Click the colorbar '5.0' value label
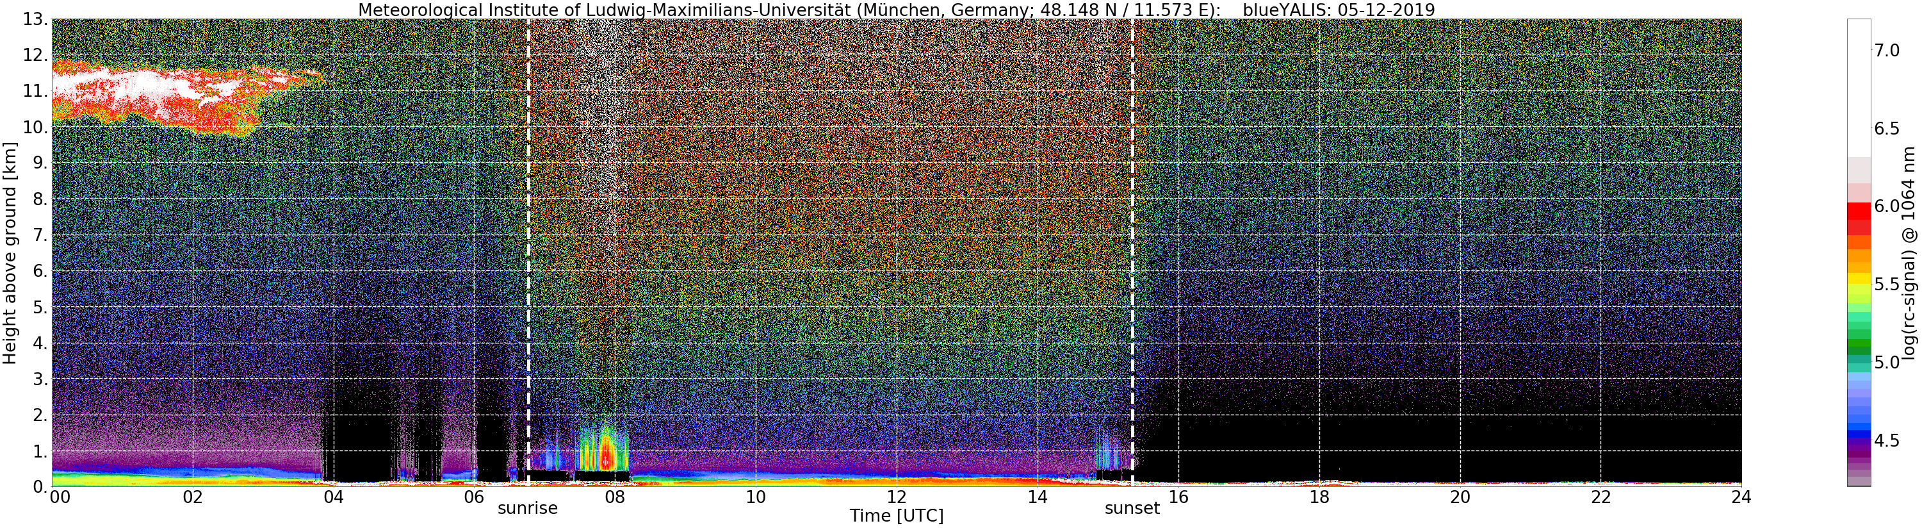The image size is (1922, 528). (x=1886, y=362)
